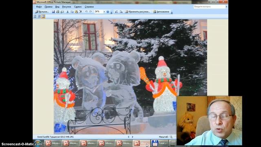Switch to filmstrip view icon
This screenshot has height=147, width=261.
coord(39,16)
